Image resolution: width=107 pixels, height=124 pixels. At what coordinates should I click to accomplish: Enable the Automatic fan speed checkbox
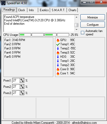82,33
